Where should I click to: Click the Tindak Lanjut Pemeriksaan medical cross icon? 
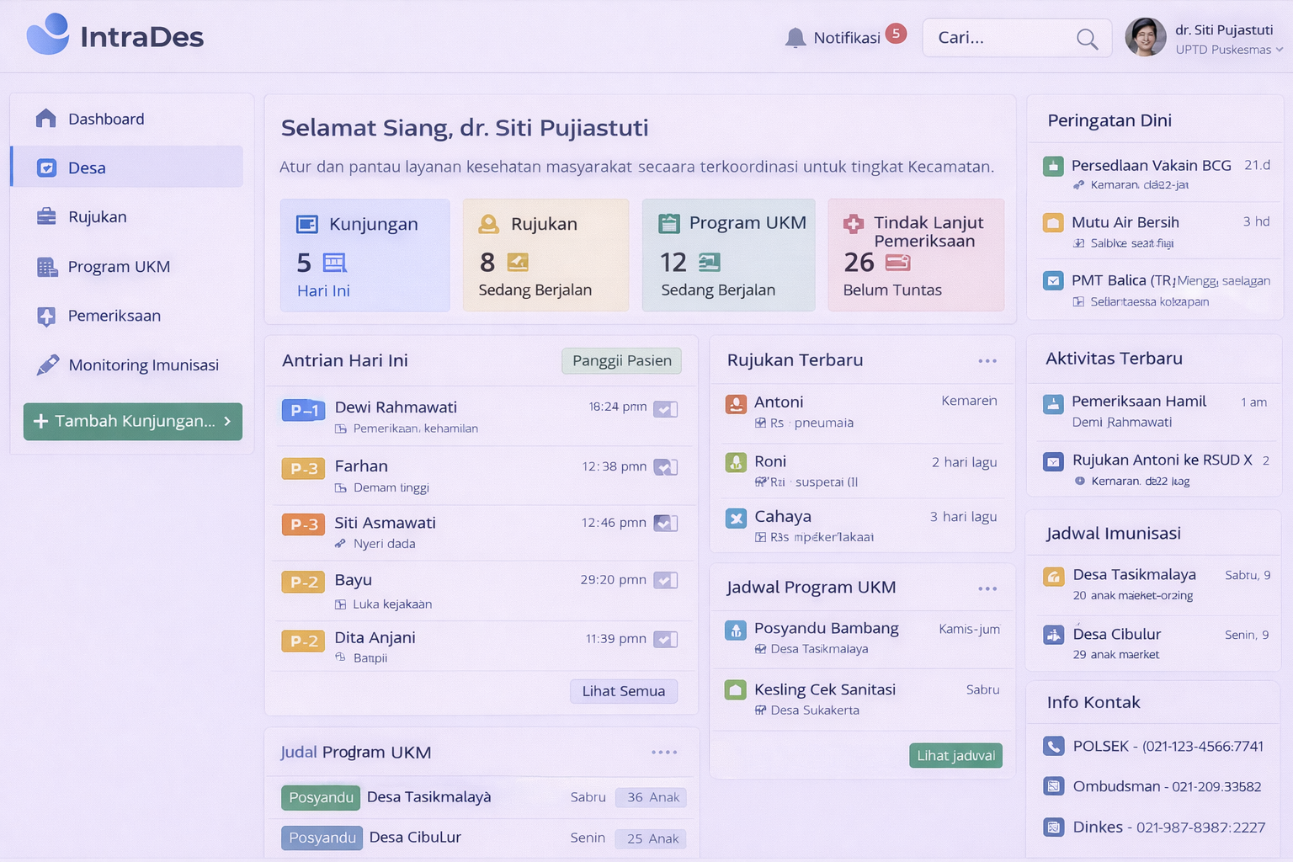click(854, 224)
